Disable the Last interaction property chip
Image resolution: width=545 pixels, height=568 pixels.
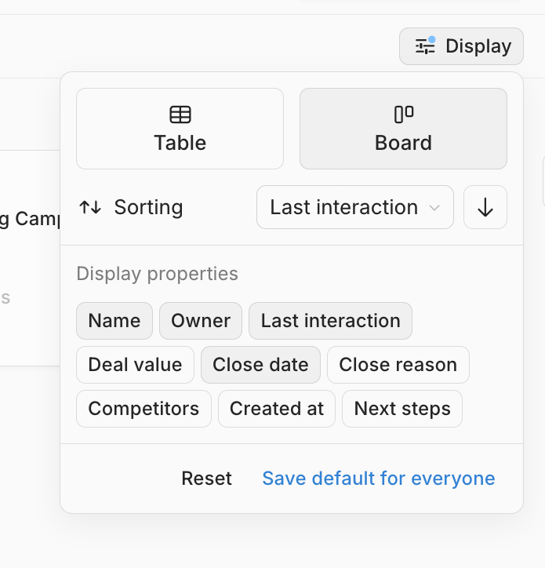click(330, 321)
